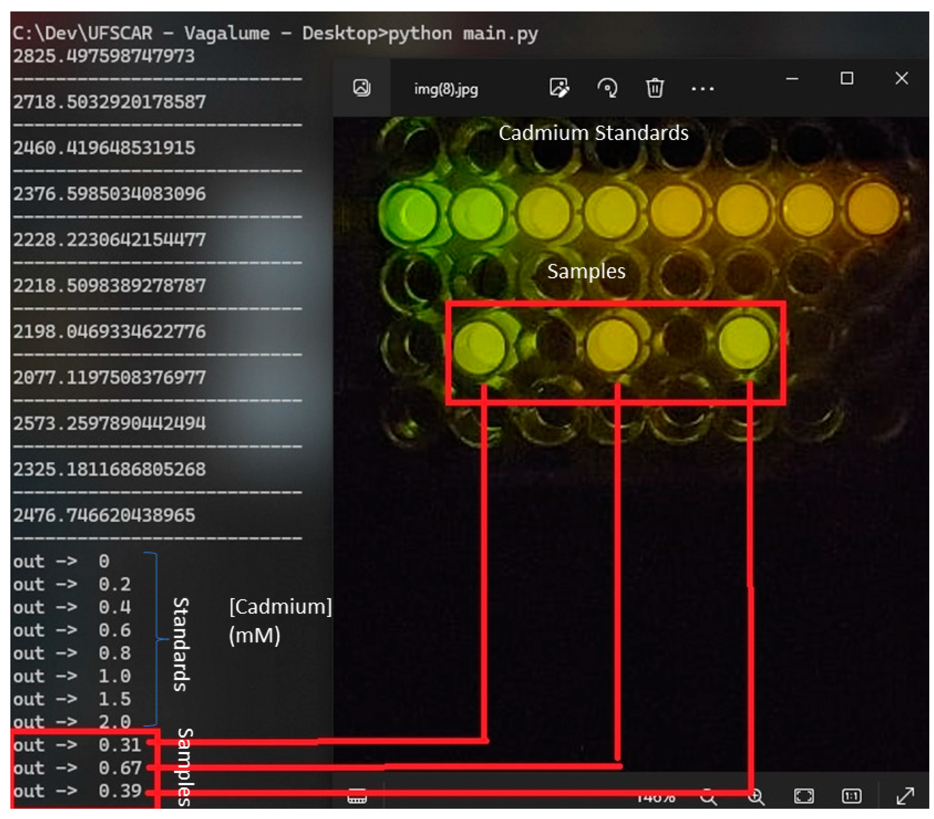Open the three-dot See more menu

coord(702,89)
